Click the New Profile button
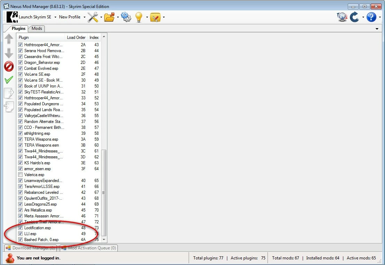The width and height of the screenshot is (385, 265). 70,17
